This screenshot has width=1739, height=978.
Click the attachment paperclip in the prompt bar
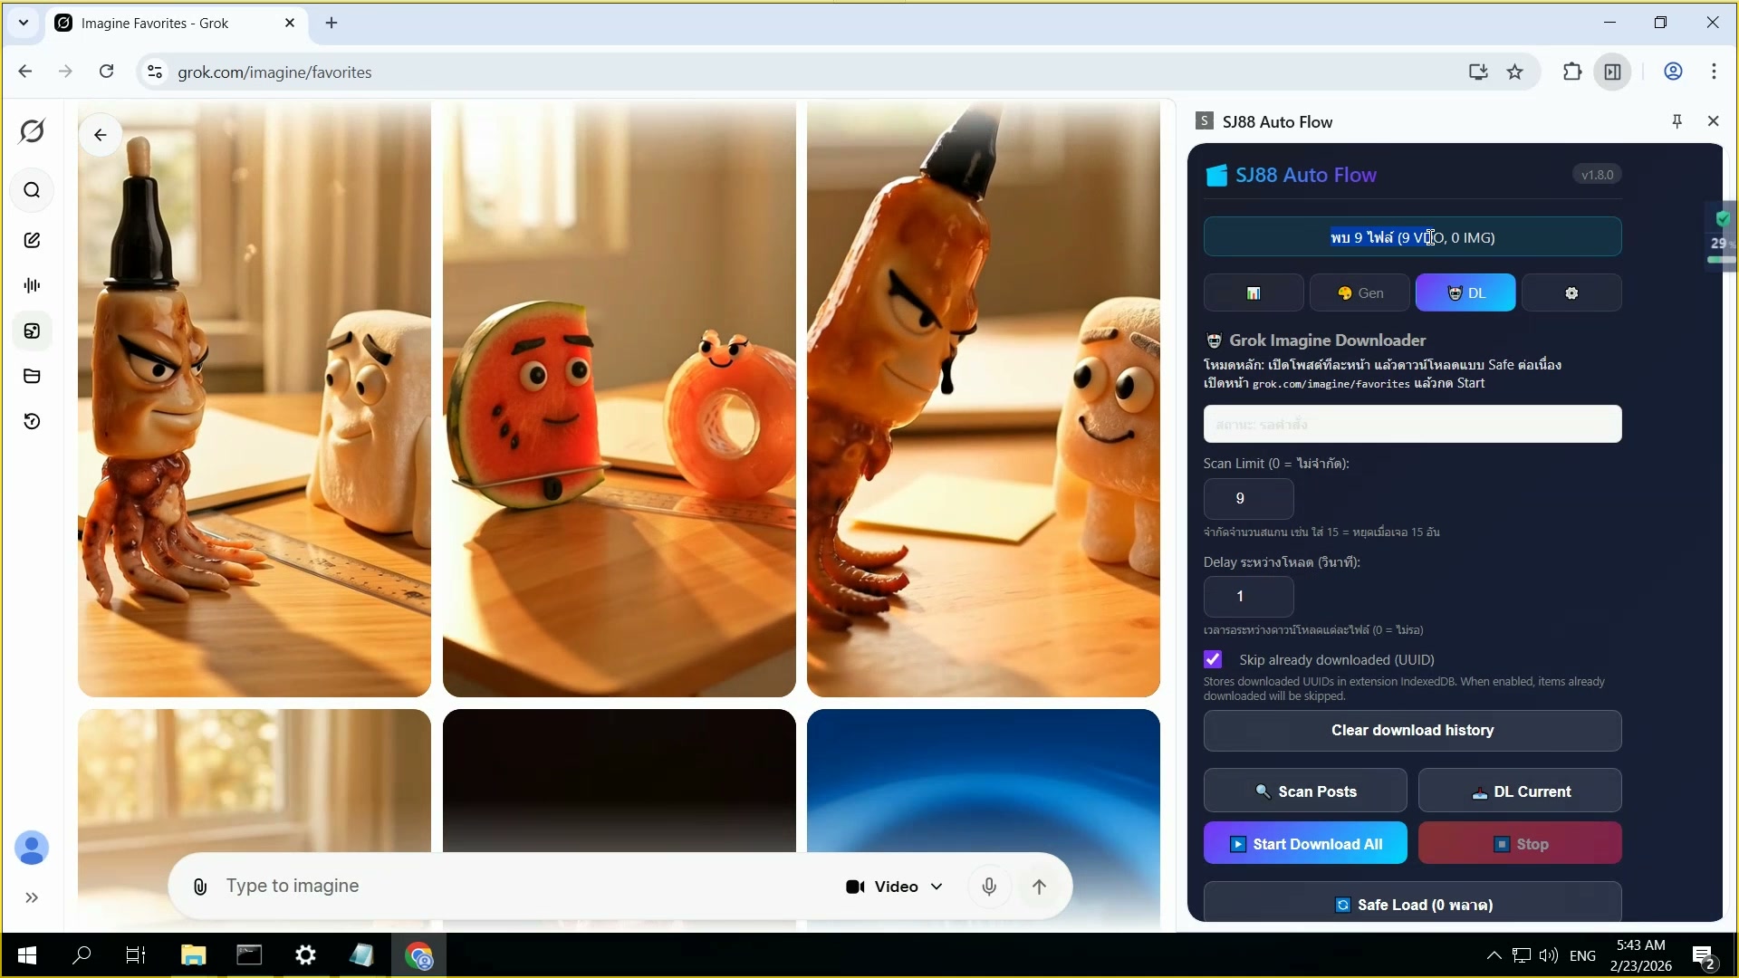point(199,886)
